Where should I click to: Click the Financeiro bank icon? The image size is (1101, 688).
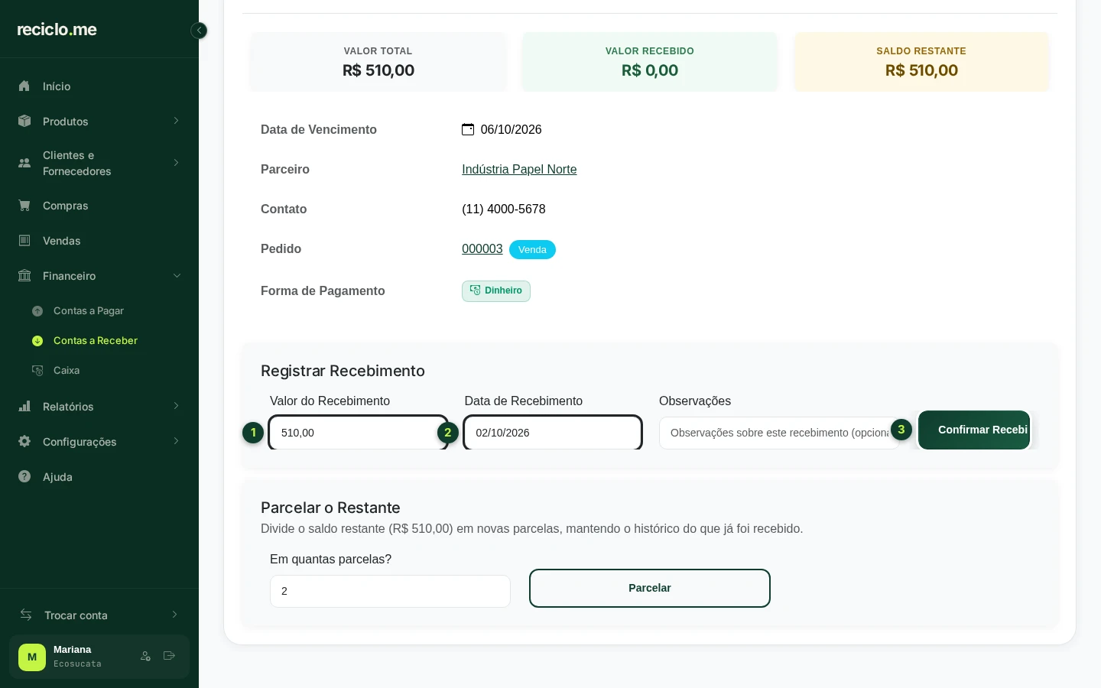pos(24,276)
